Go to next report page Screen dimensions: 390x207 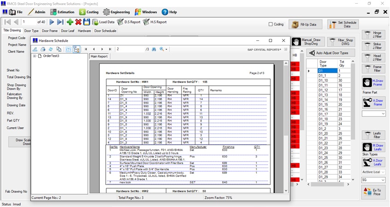[102, 50]
